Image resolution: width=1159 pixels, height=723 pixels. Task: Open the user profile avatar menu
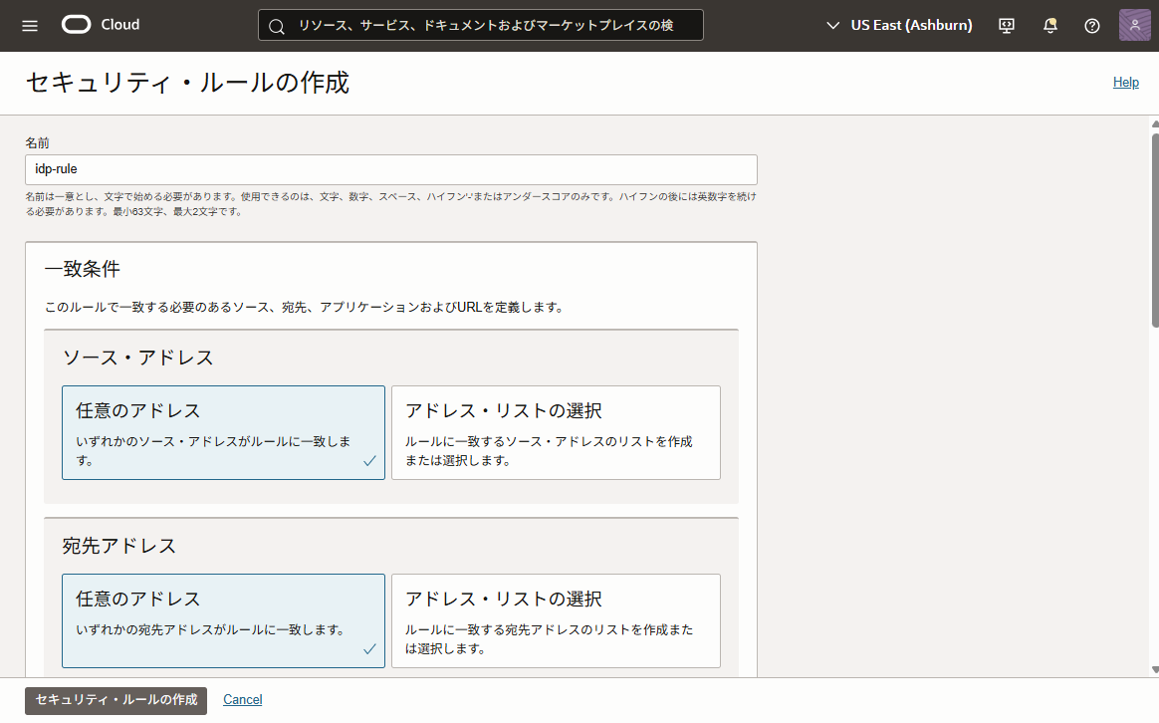tap(1135, 26)
